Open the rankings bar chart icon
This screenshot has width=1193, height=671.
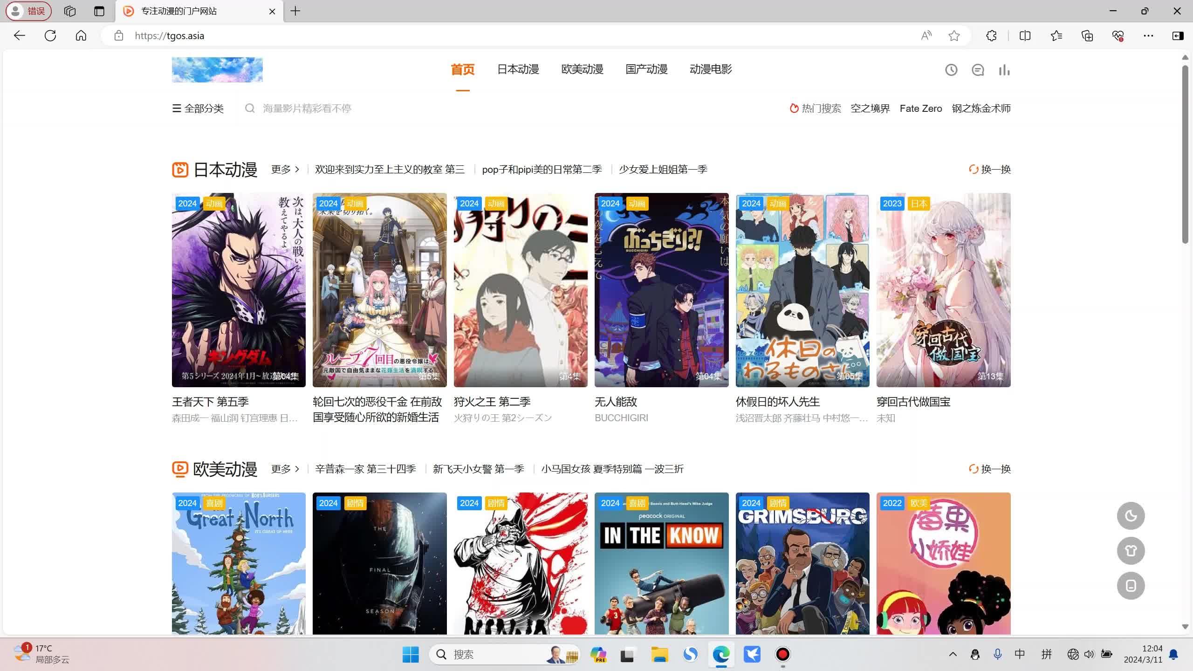tap(1004, 70)
